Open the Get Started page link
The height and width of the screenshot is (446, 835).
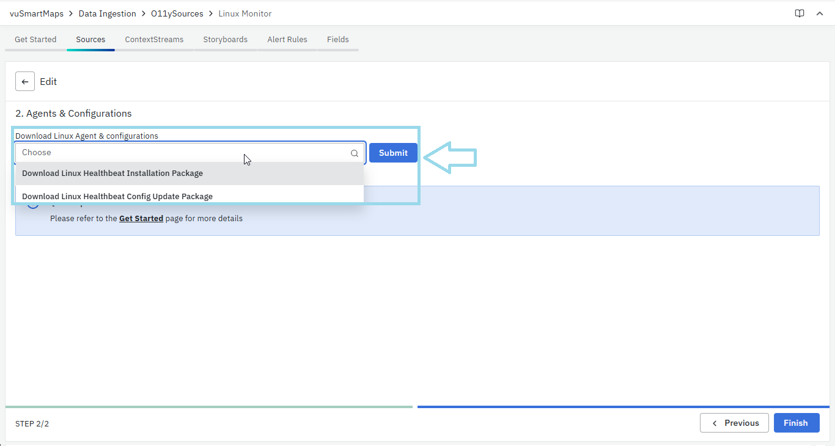click(141, 218)
